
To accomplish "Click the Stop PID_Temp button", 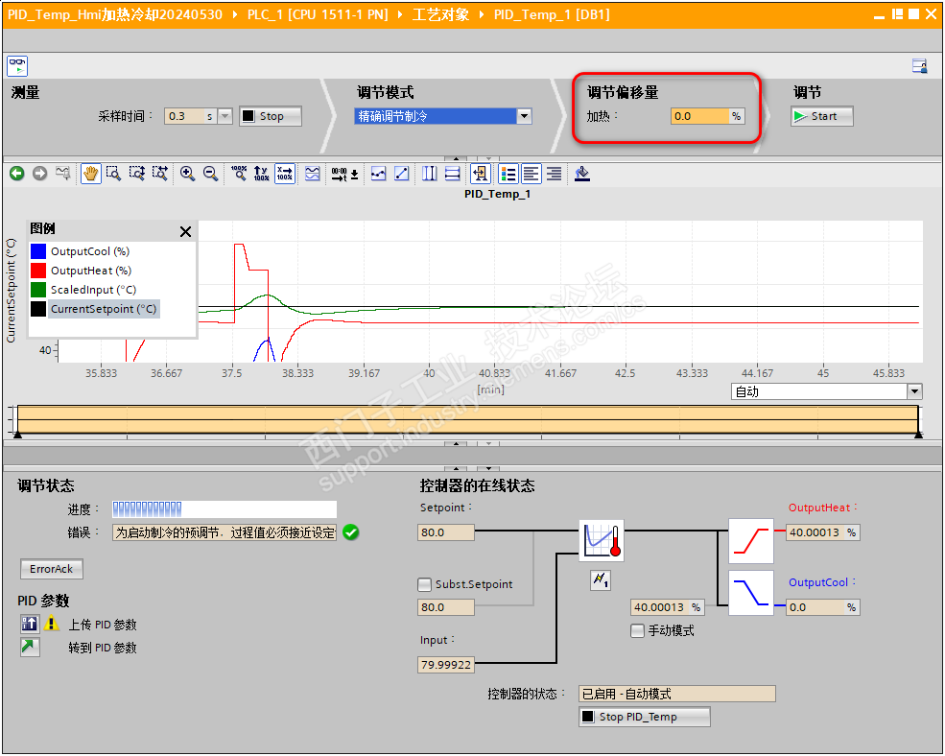I will [645, 717].
